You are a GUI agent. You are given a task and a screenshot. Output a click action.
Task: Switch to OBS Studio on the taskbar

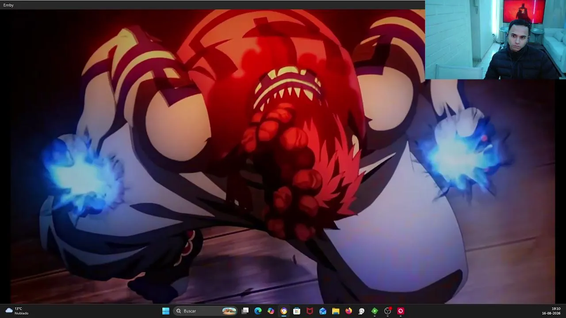388,311
